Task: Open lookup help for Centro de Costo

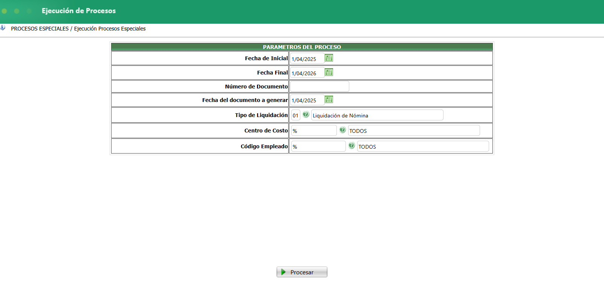Action: [343, 130]
